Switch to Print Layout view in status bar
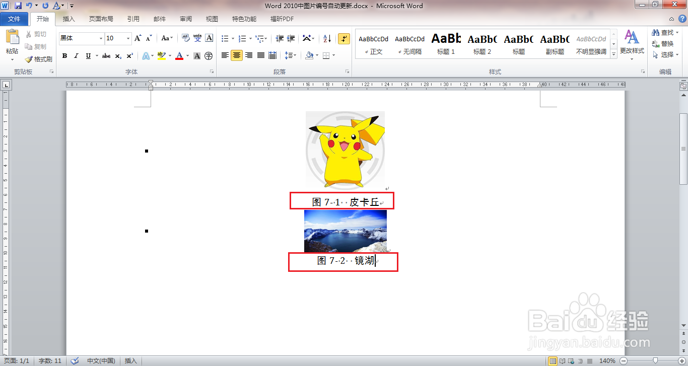 [553, 361]
